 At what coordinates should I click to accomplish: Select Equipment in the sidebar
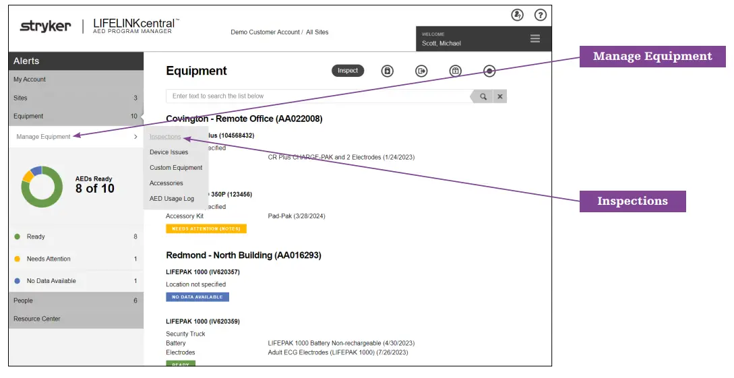click(76, 116)
